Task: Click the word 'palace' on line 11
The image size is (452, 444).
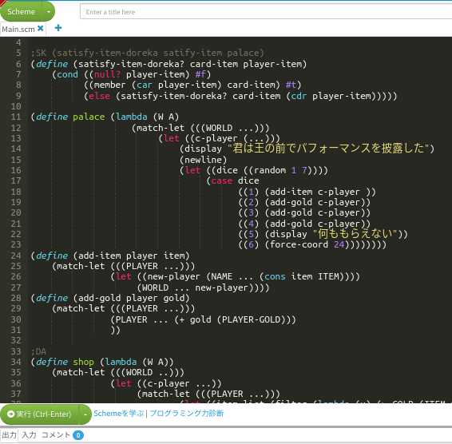Action: (89, 117)
